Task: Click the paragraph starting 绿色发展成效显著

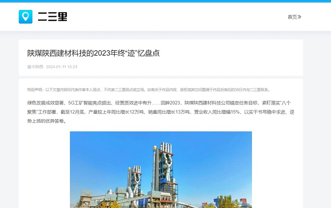Action: coord(161,112)
